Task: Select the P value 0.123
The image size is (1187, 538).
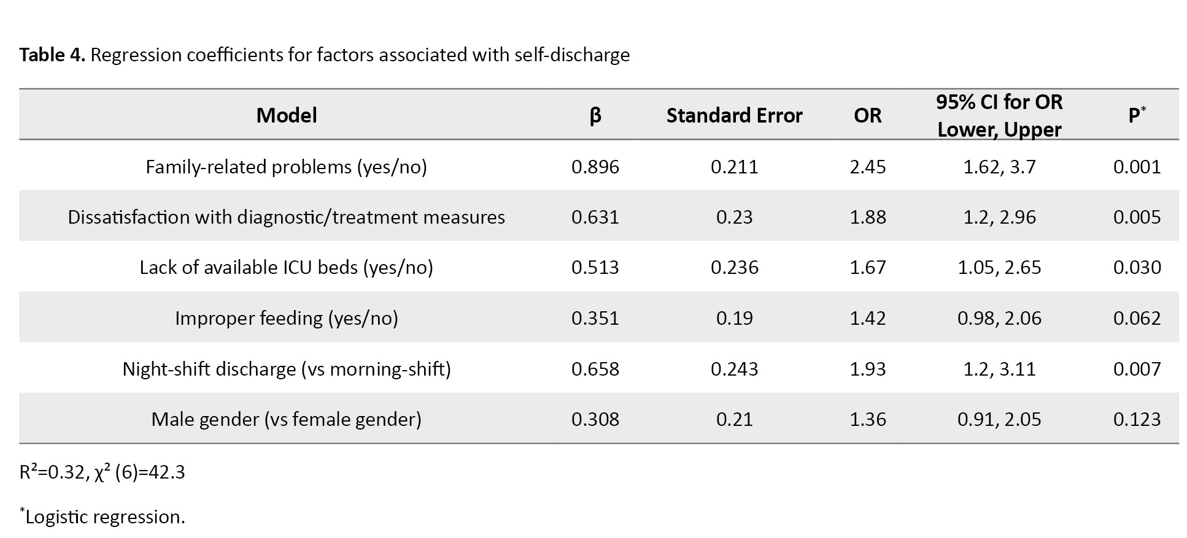Action: tap(1137, 419)
